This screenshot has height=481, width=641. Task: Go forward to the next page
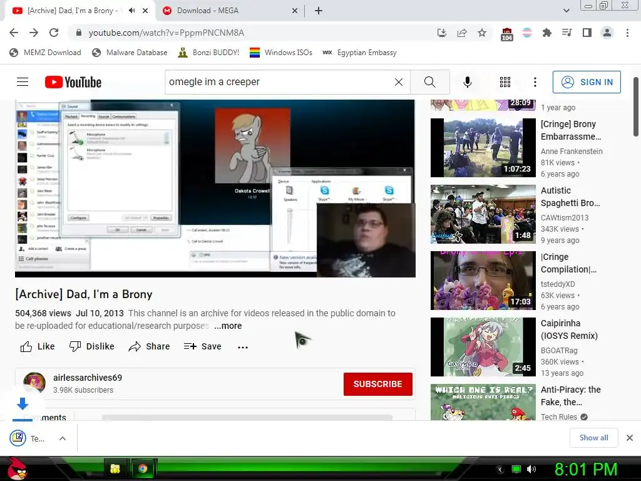[34, 33]
